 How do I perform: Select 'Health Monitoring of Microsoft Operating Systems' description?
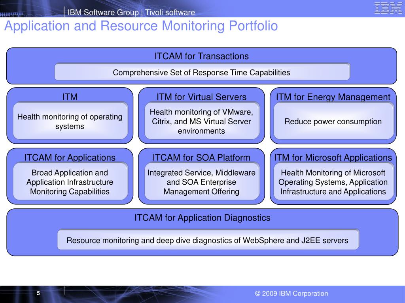tap(333, 181)
